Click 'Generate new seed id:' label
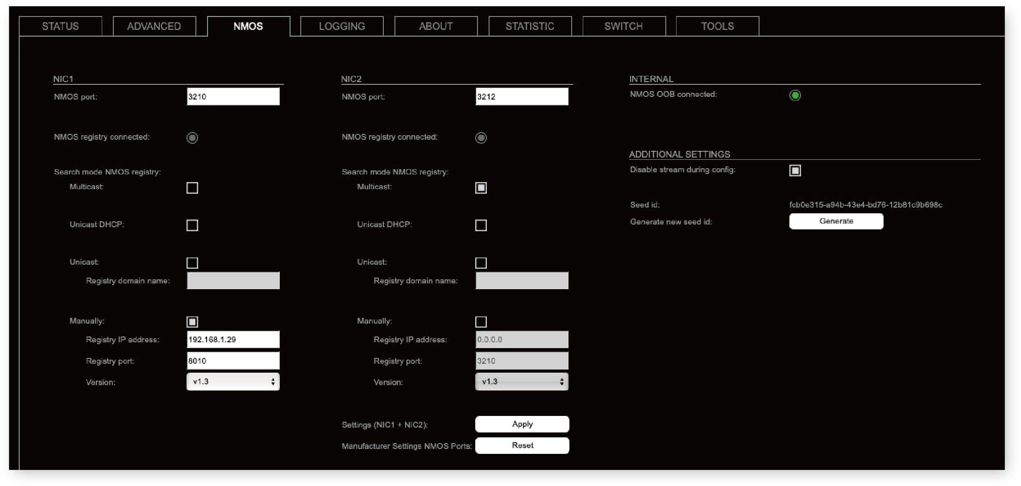 coord(671,222)
